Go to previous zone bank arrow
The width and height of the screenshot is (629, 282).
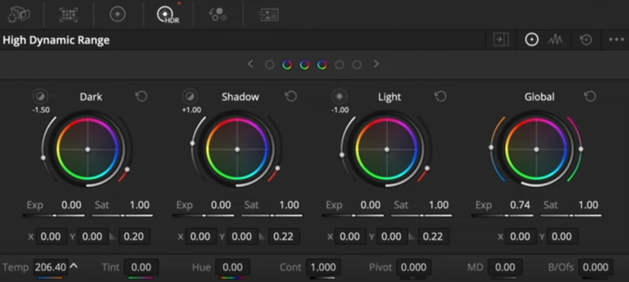tap(250, 64)
